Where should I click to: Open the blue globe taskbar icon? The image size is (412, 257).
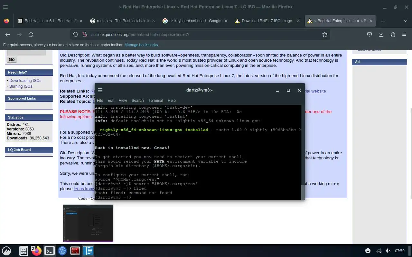(62, 251)
